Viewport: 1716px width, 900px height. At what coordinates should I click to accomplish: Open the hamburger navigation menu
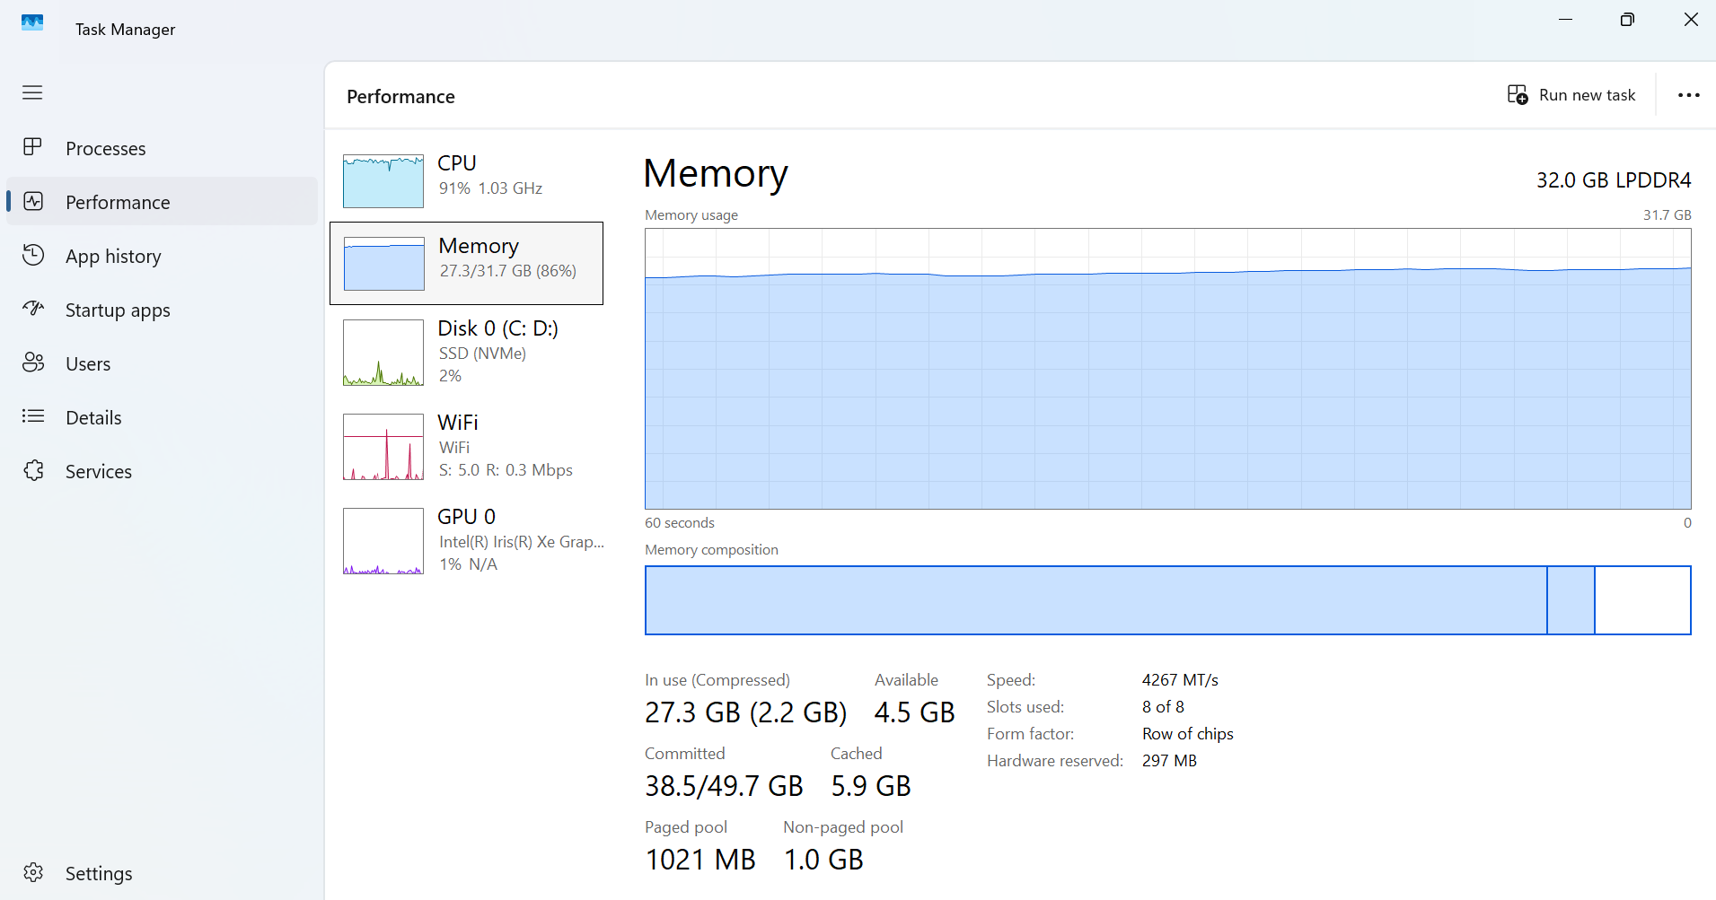pos(32,92)
